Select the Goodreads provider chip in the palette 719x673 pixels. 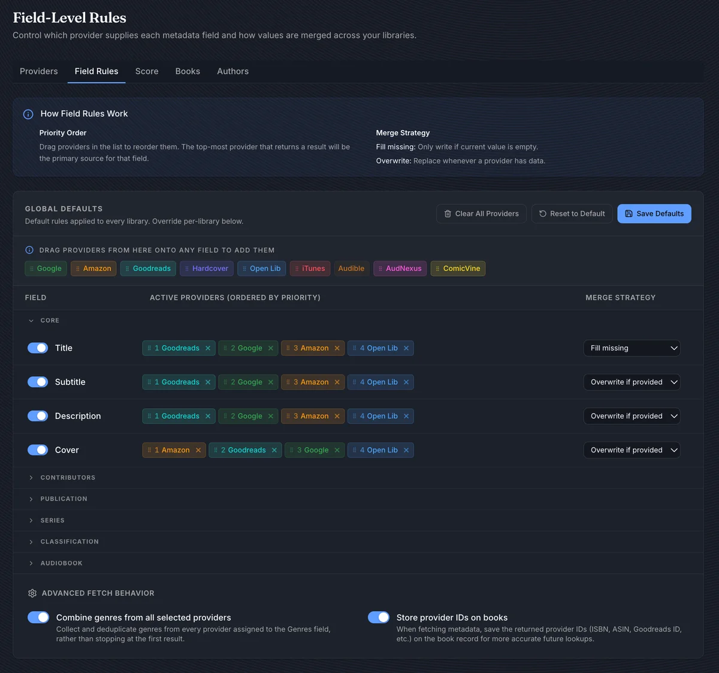(148, 268)
